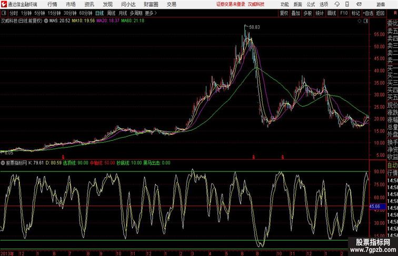Click the 标记 toolbar button
The image size is (398, 256).
click(x=355, y=13)
